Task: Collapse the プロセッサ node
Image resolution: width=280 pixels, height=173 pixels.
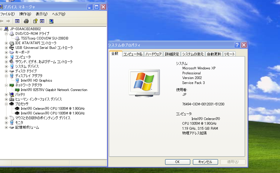Action: pos(6,104)
